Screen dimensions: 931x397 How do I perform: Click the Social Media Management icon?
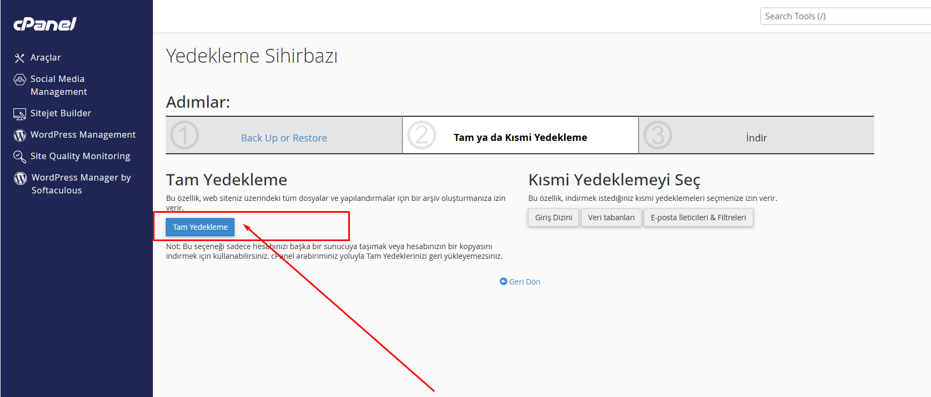coord(20,80)
